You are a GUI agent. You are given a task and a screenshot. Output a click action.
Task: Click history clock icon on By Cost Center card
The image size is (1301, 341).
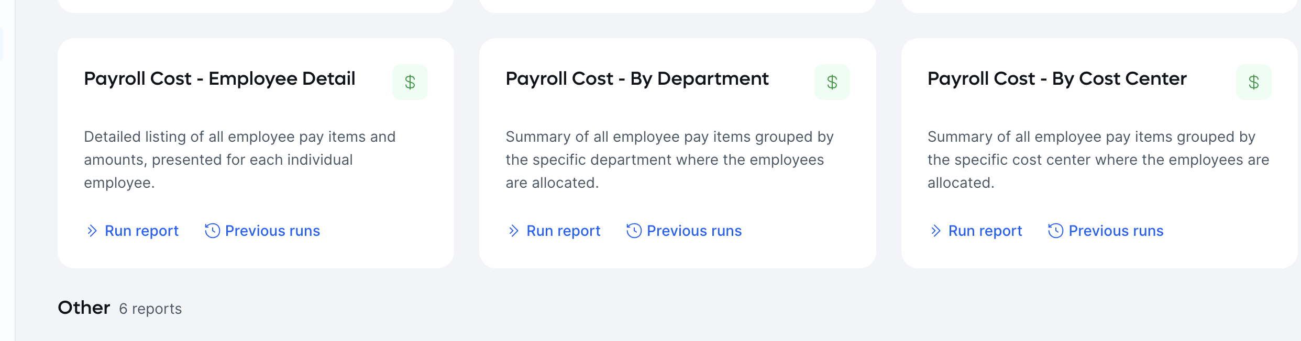1055,231
